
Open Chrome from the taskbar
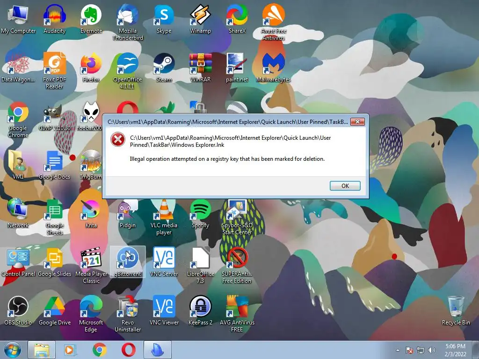tap(99, 350)
